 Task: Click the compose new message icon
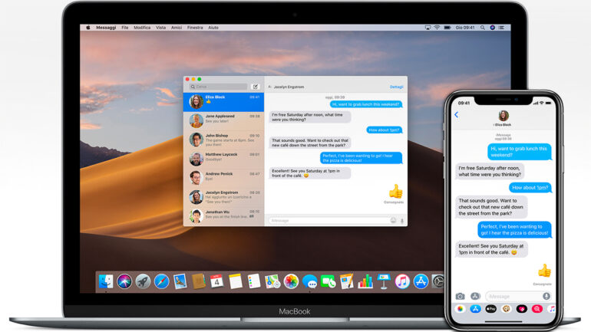[x=256, y=87]
